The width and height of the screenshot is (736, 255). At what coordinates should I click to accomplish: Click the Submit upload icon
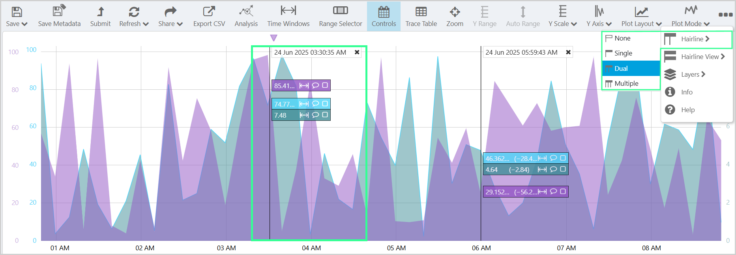pos(100,11)
